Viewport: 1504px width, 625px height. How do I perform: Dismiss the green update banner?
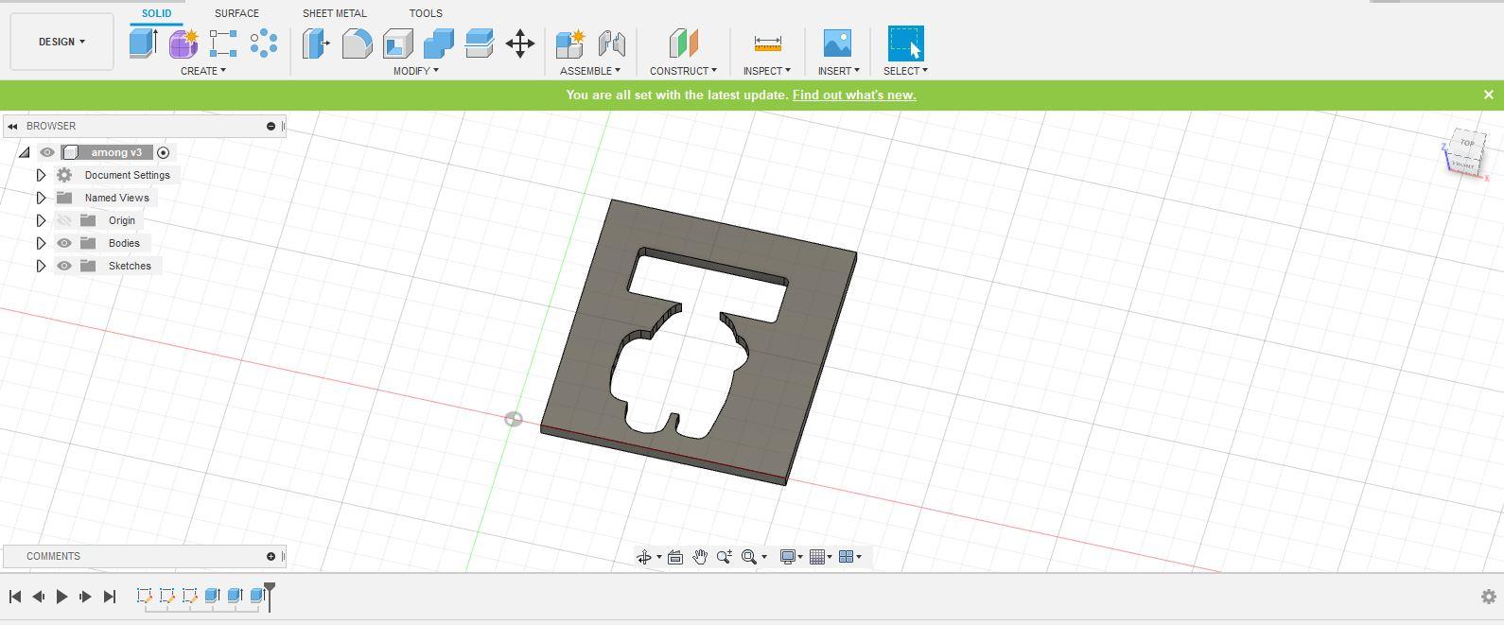point(1488,95)
